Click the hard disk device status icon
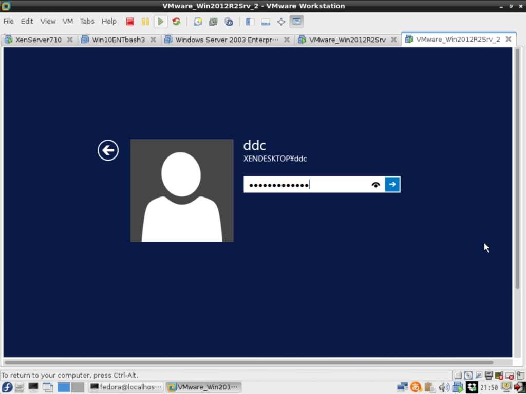The width and height of the screenshot is (526, 394). [458, 376]
